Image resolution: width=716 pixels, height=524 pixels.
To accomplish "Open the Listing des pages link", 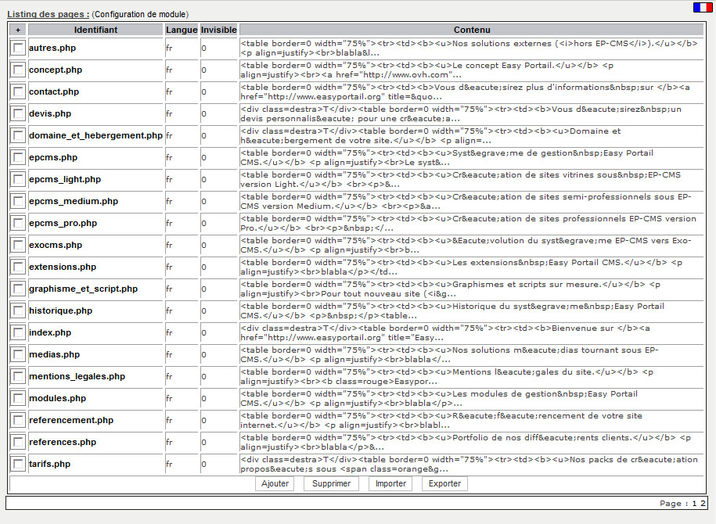I will coord(48,14).
